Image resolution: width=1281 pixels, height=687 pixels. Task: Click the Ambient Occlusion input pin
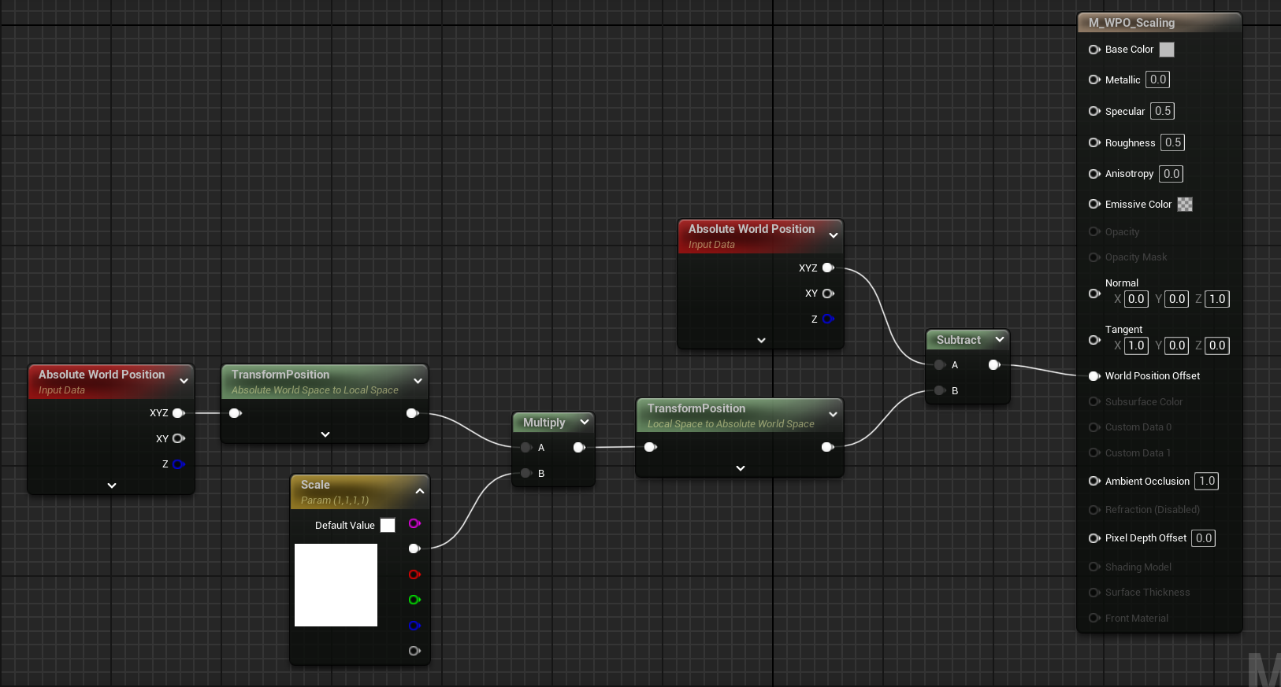[x=1094, y=481]
